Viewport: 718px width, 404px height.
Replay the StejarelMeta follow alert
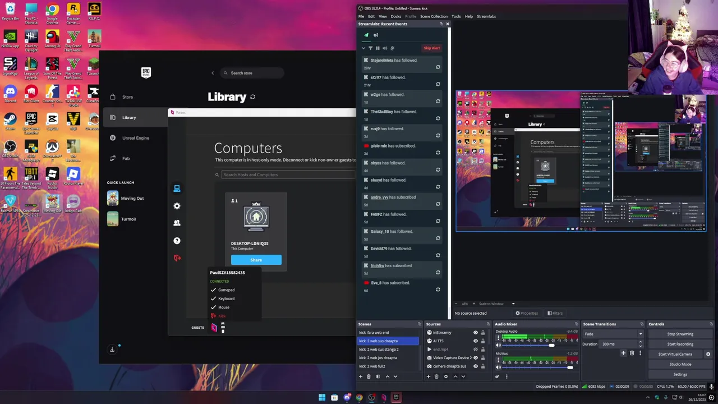[438, 67]
